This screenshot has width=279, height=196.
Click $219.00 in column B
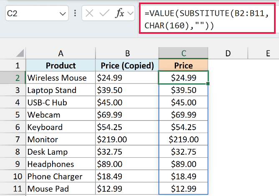[x=127, y=139]
